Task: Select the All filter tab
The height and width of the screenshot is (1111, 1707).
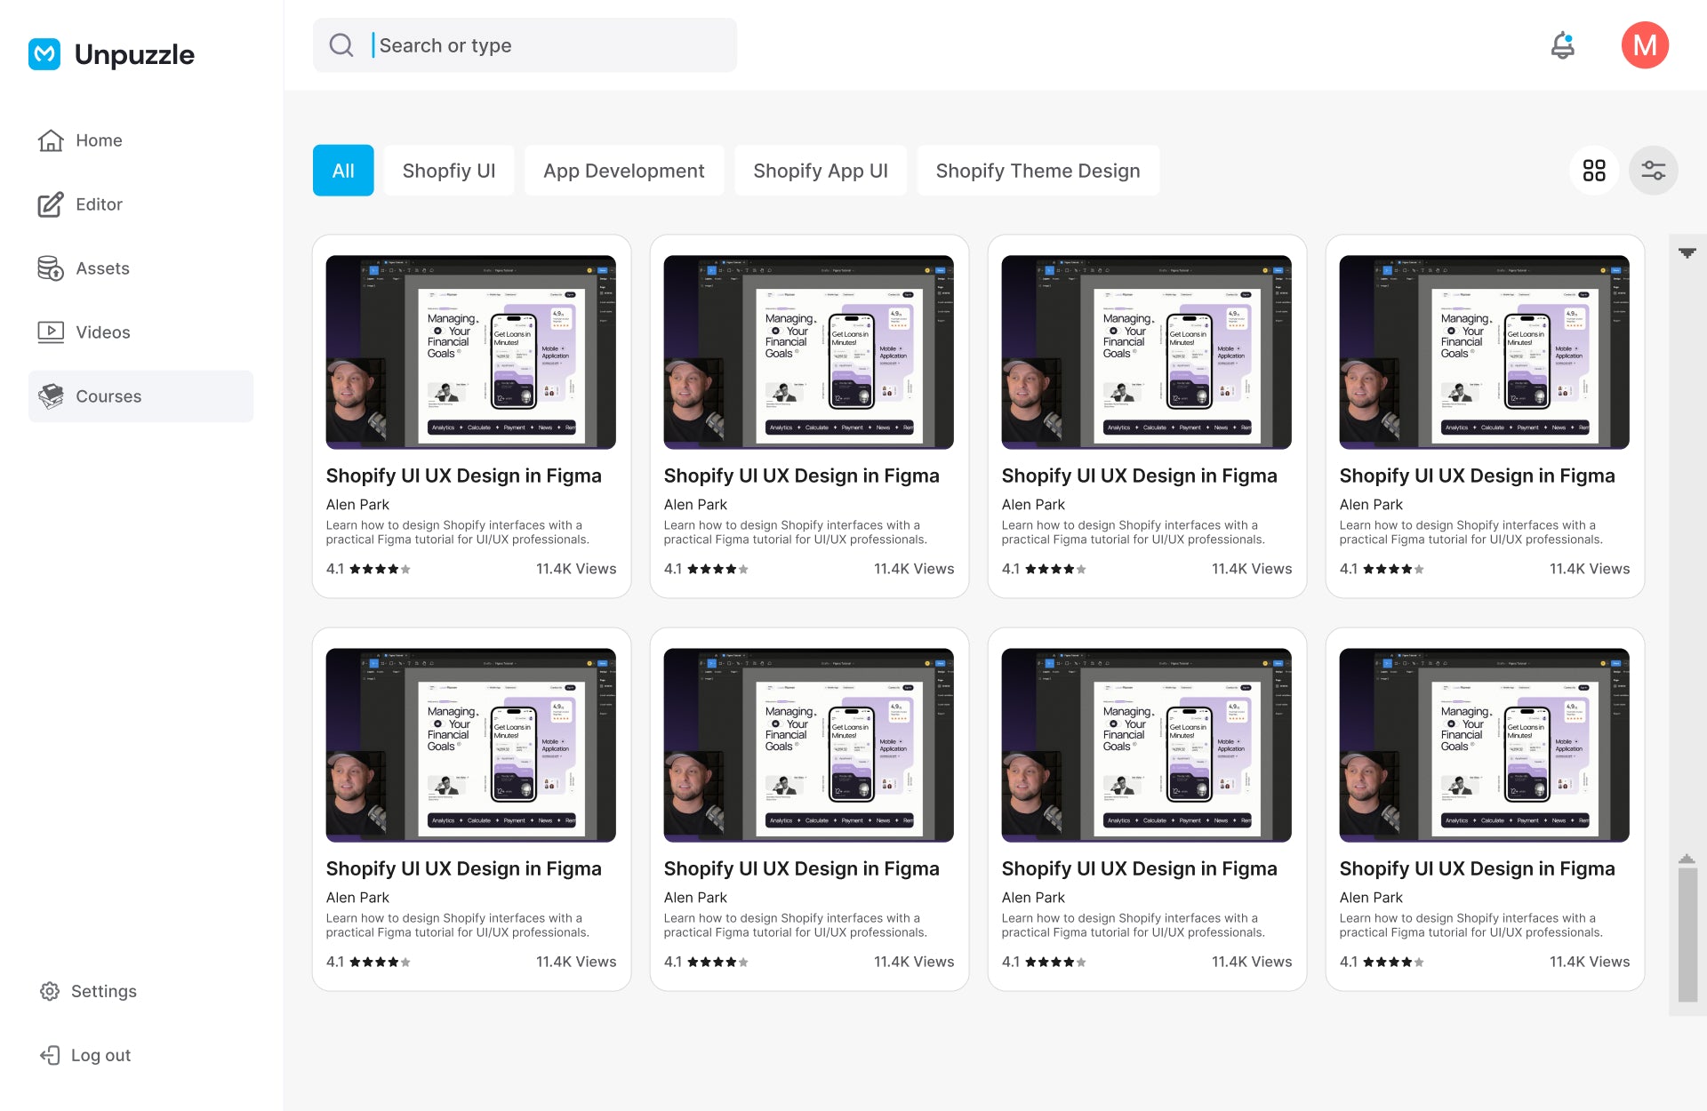Action: (x=343, y=171)
